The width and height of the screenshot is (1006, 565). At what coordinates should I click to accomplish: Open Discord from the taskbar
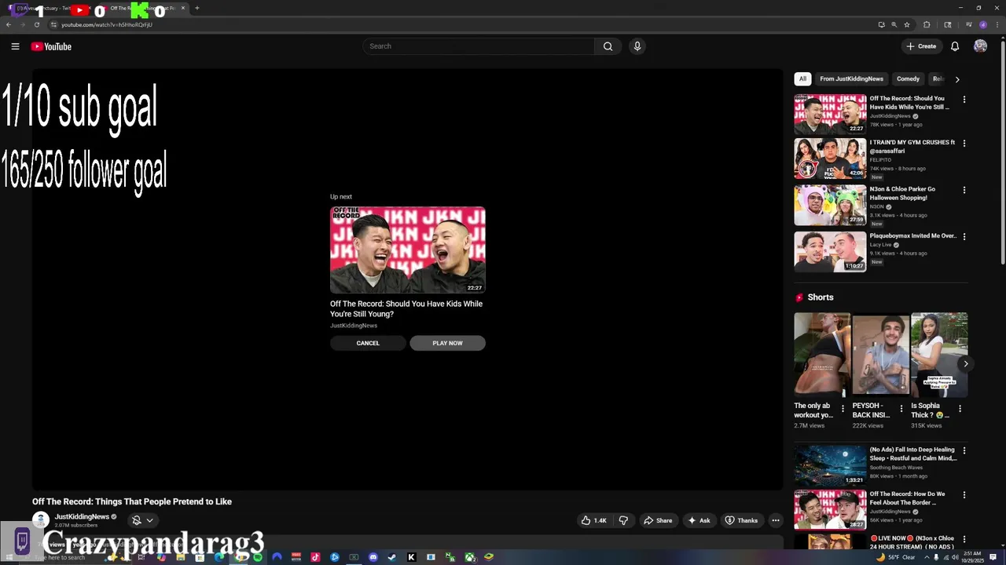[373, 557]
